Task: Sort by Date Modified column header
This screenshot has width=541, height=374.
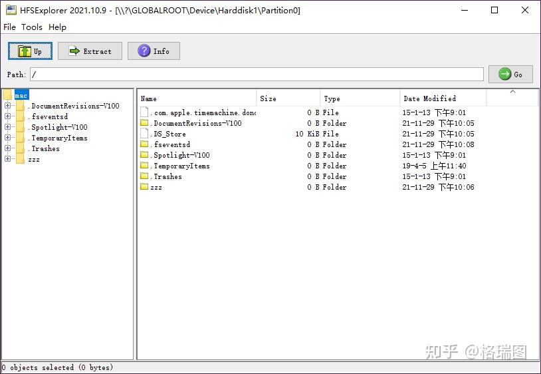Action: pos(443,98)
